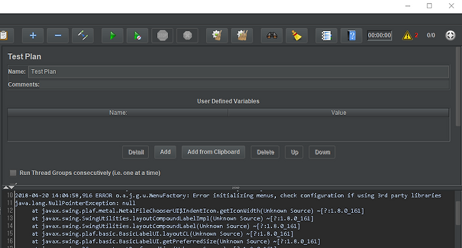Screen dimensions: 462x248
Task: Click the main panel vertical scrollbar
Action: click(458, 87)
